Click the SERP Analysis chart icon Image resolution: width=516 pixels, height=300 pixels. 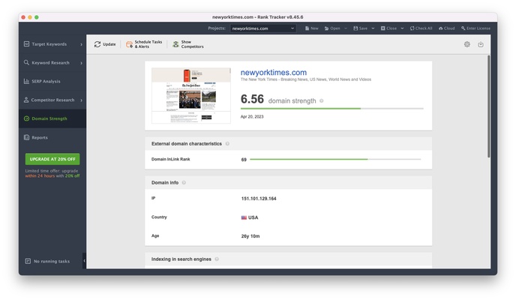click(x=27, y=81)
